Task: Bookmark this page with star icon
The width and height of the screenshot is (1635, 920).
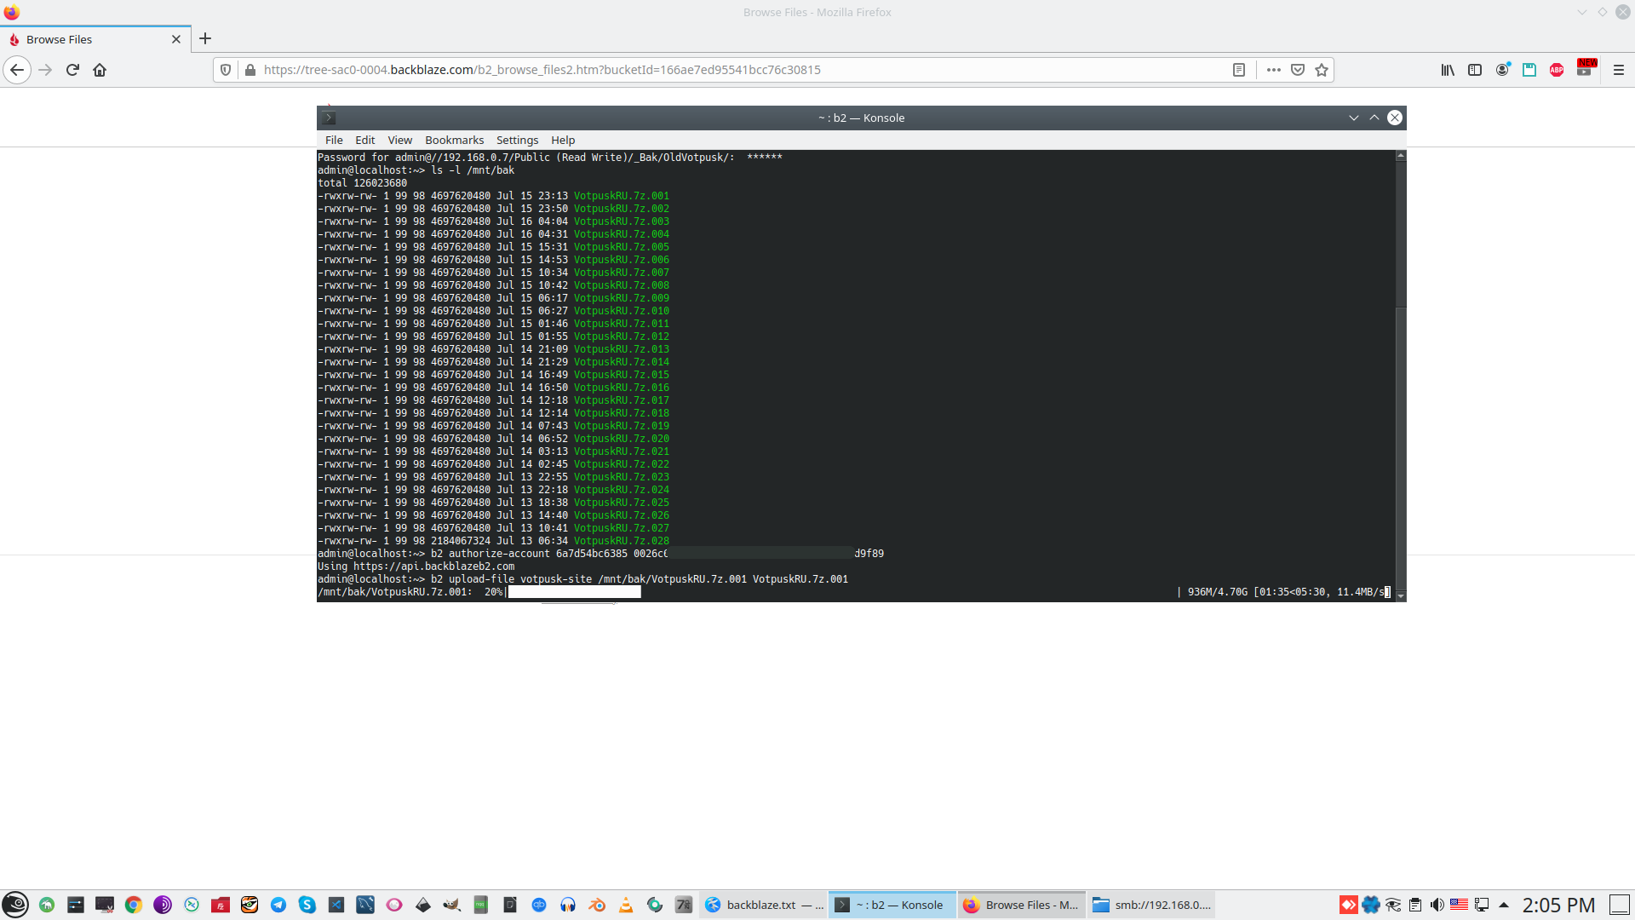Action: tap(1322, 70)
